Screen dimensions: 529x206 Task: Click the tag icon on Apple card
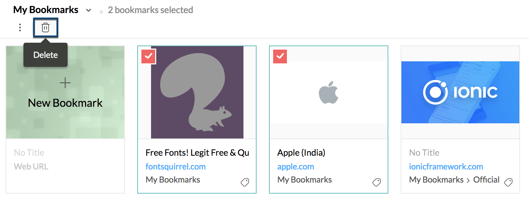tap(377, 182)
